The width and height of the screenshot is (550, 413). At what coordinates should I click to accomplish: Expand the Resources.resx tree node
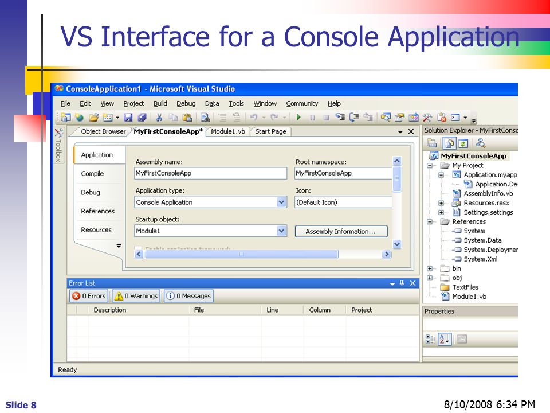click(441, 203)
